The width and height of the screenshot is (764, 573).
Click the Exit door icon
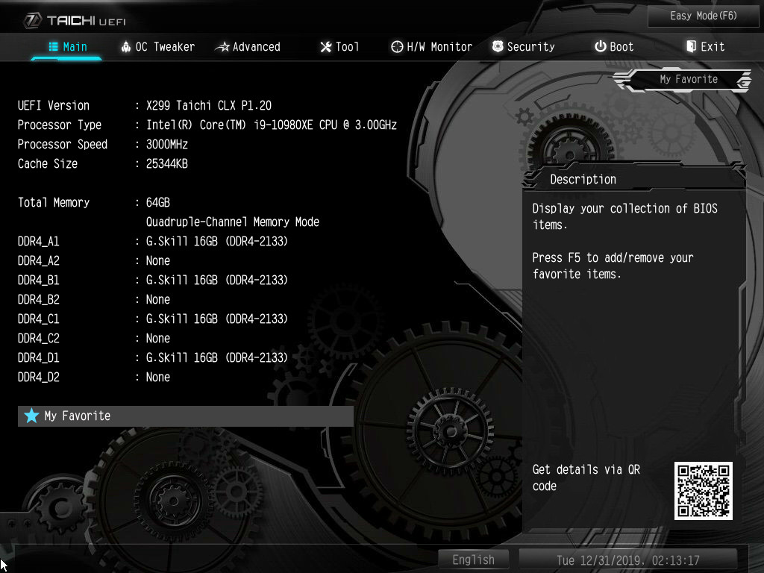click(x=691, y=47)
